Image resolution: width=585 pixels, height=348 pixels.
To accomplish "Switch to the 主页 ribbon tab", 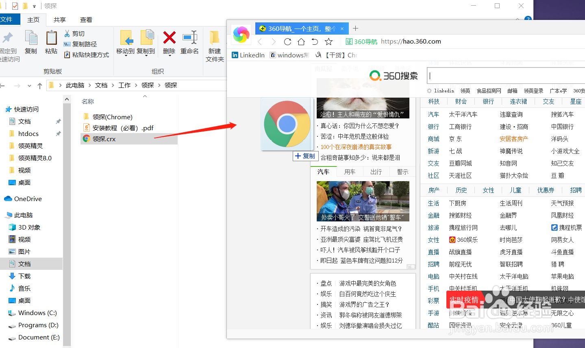I will click(x=33, y=20).
